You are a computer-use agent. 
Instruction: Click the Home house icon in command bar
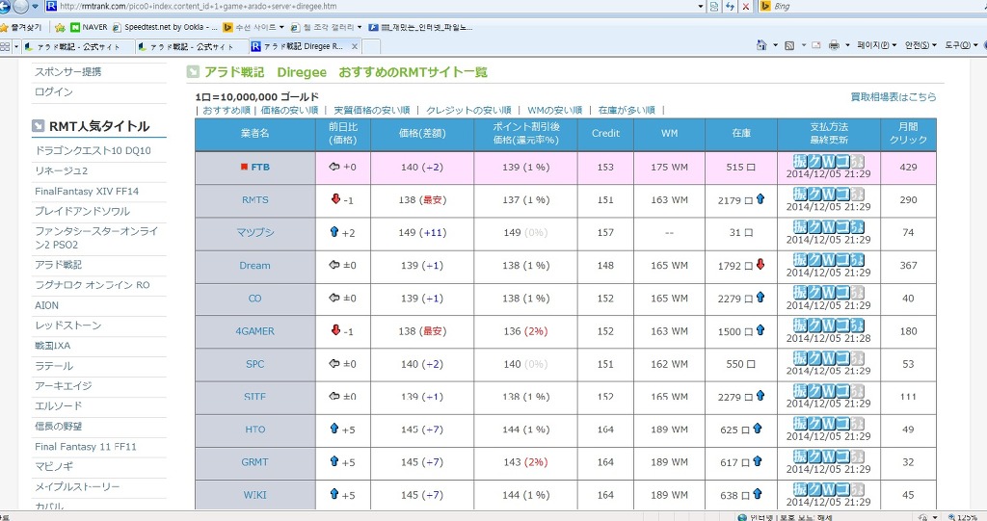click(x=761, y=45)
